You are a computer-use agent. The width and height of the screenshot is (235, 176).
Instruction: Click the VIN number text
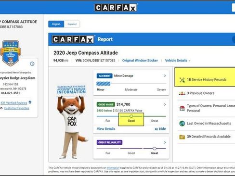(x=95, y=61)
